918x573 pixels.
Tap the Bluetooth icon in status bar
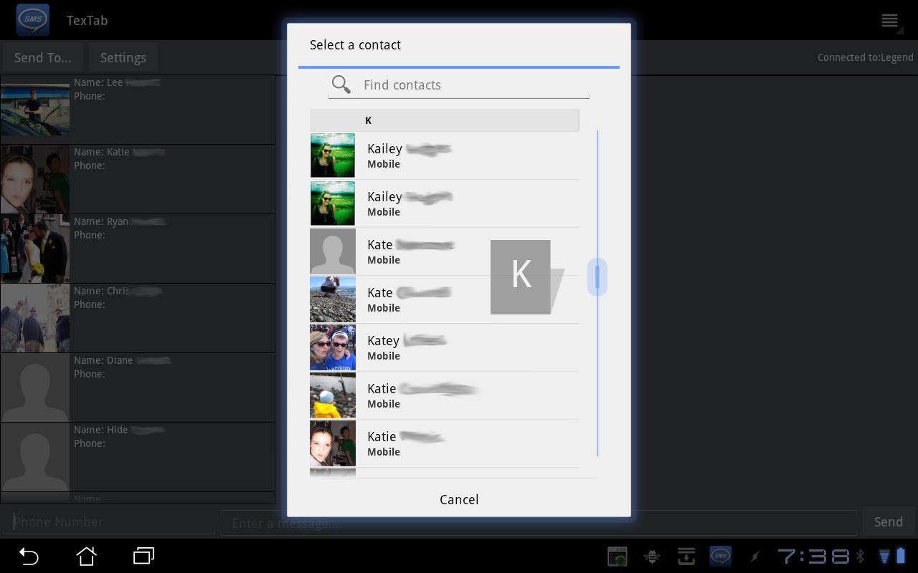[860, 556]
